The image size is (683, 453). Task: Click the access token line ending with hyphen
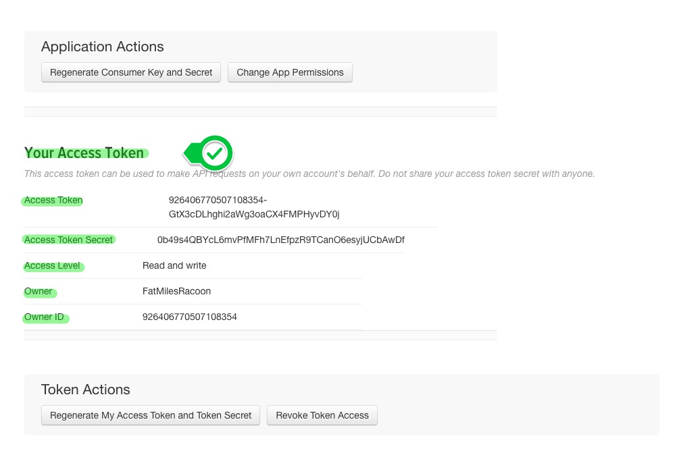[x=218, y=201]
